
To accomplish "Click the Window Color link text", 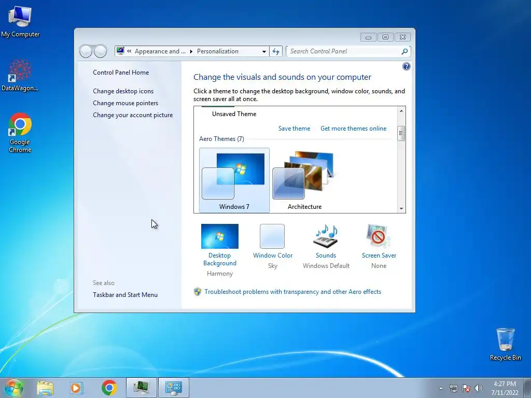I will [273, 255].
